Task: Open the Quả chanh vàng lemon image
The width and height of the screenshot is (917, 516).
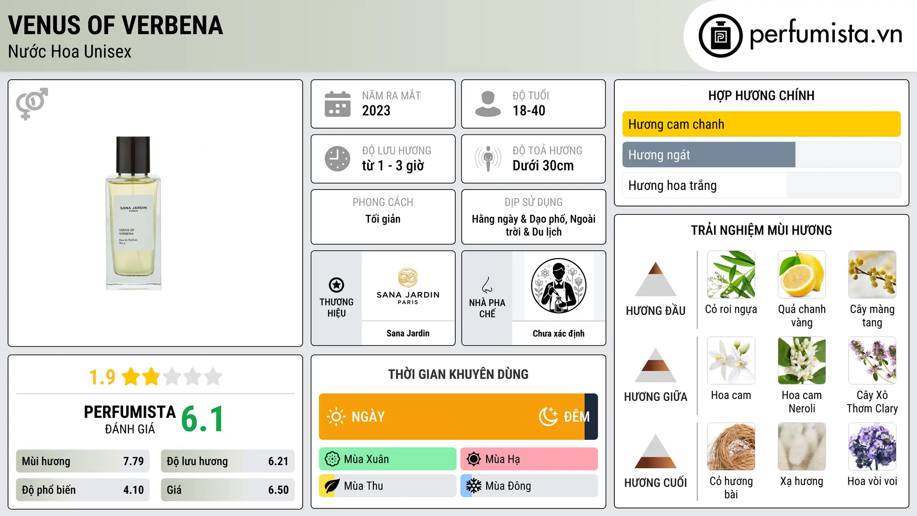Action: 802,275
